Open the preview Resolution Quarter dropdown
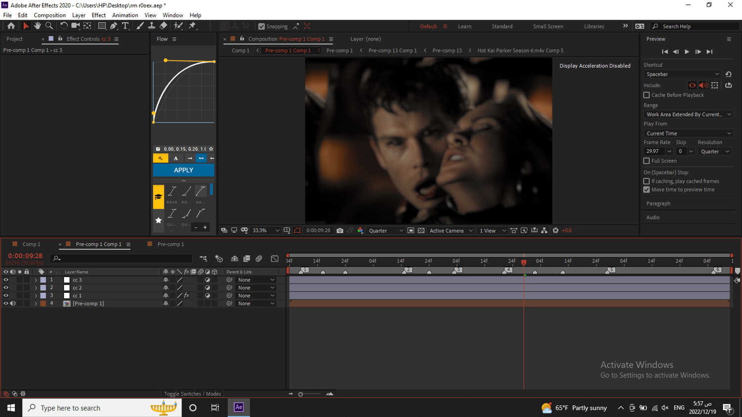 pyautogui.click(x=715, y=151)
